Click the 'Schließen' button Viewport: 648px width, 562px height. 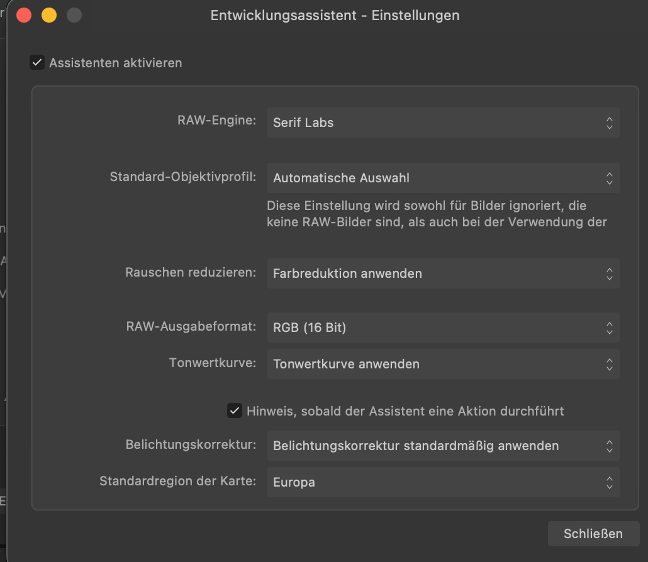tap(593, 534)
